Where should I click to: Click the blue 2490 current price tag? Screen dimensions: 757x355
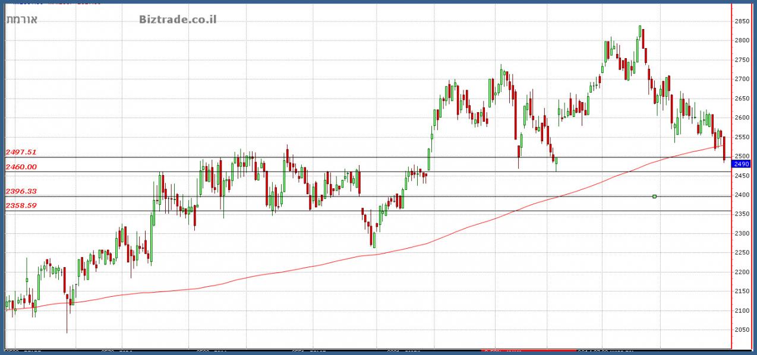tap(742, 164)
